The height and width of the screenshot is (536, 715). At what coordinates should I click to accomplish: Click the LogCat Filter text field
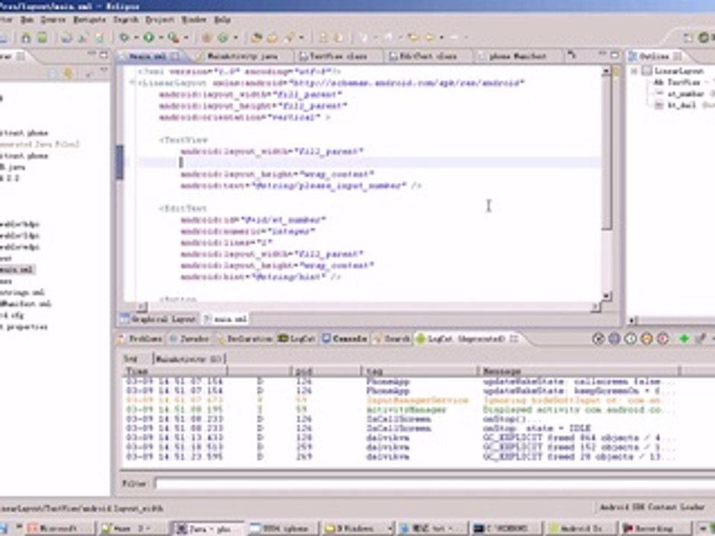(434, 483)
